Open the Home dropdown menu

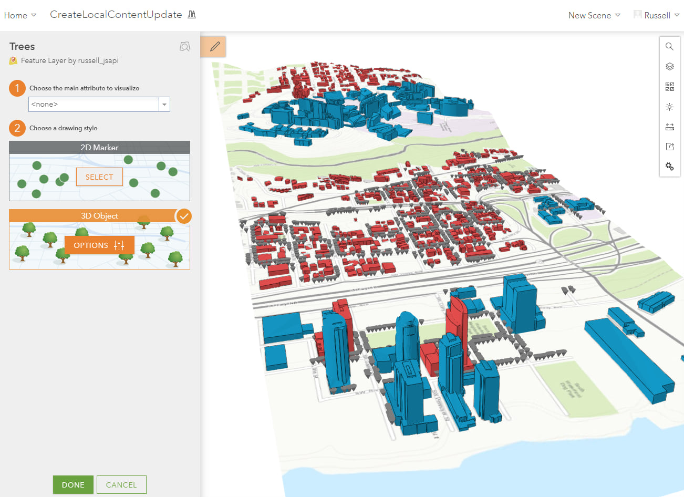[x=20, y=15]
